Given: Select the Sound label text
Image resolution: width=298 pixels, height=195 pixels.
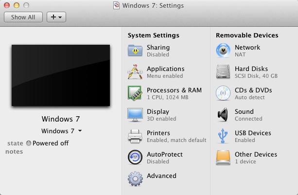Looking at the screenshot, I should click(244, 111).
